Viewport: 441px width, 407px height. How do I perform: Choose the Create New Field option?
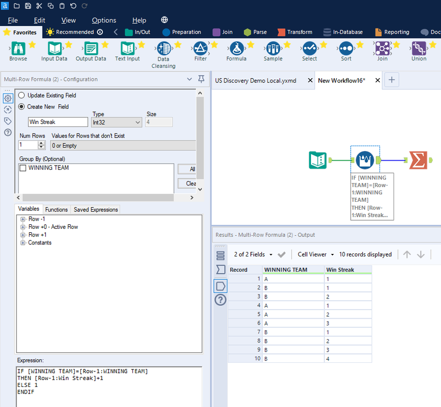[x=22, y=106]
